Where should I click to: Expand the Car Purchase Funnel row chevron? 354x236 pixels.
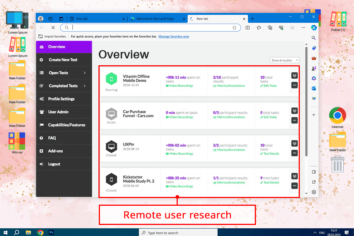(294, 111)
